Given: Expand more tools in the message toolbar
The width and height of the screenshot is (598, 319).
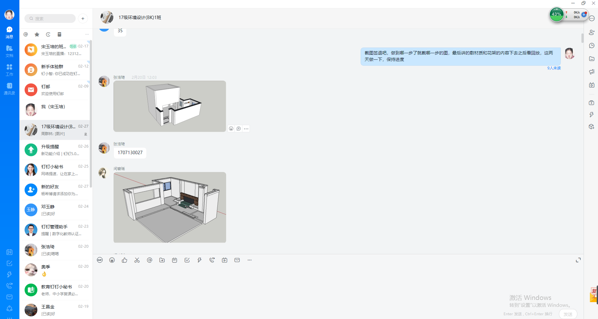Looking at the screenshot, I should [x=250, y=260].
